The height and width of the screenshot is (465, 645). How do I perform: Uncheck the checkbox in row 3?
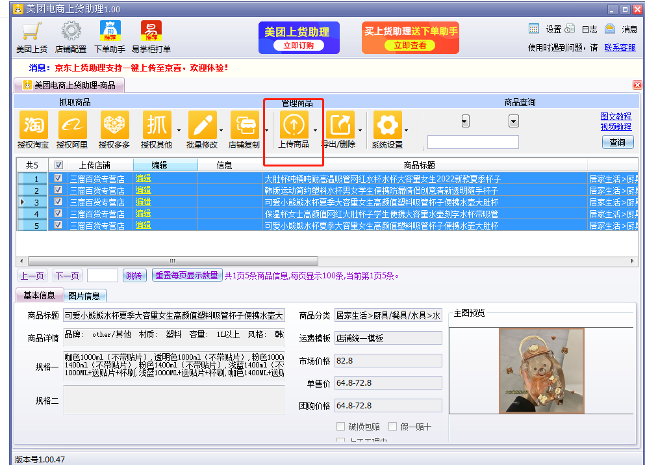point(58,202)
